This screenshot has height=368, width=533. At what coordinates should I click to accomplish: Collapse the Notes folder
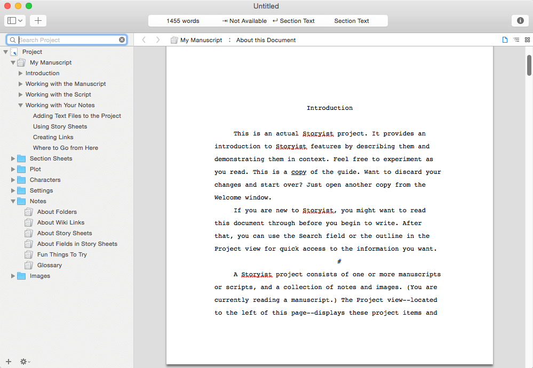pos(14,201)
